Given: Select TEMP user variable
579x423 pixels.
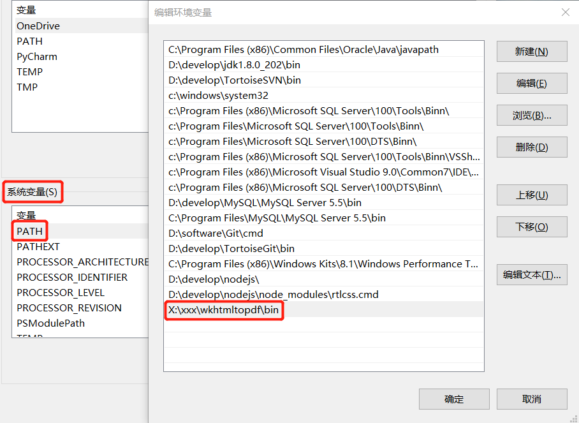Looking at the screenshot, I should [80, 71].
